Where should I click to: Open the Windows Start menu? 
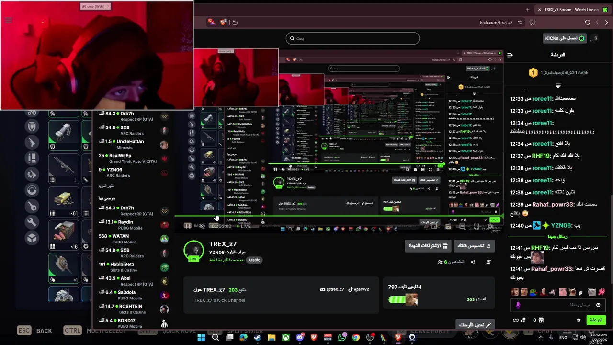[x=201, y=338]
